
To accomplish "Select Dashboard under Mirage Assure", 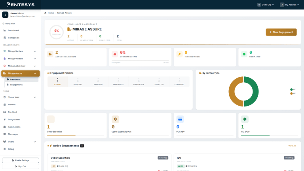I will pyautogui.click(x=21, y=80).
